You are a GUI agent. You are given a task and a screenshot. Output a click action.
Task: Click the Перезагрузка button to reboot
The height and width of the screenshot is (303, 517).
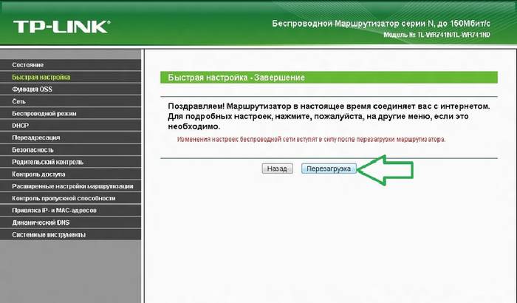coord(329,168)
